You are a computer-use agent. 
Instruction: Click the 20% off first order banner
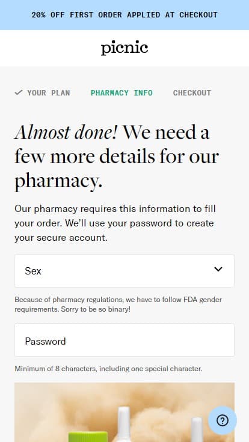click(x=124, y=14)
